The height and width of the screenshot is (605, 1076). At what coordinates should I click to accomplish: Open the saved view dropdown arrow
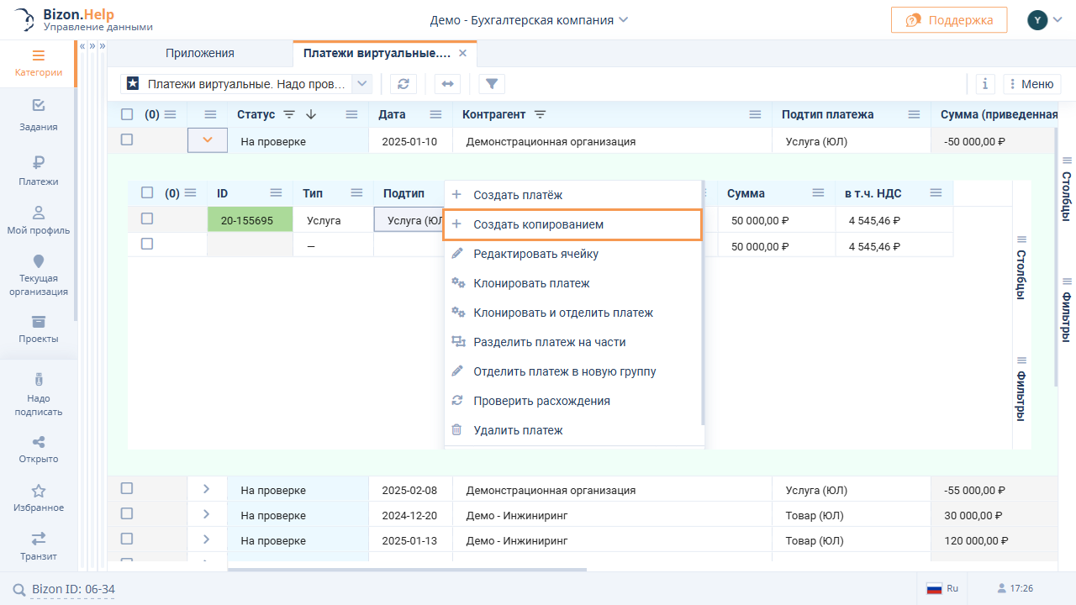(x=362, y=84)
